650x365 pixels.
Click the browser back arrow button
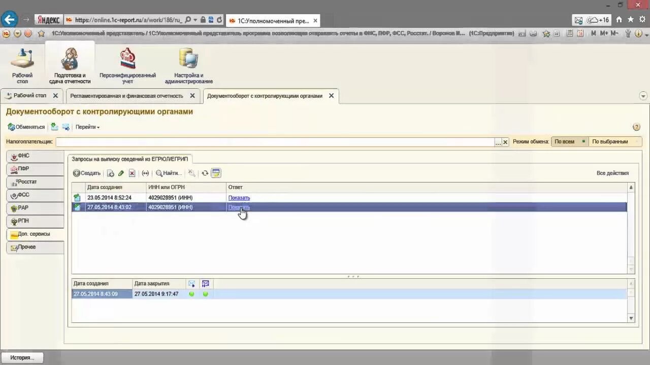tap(10, 20)
